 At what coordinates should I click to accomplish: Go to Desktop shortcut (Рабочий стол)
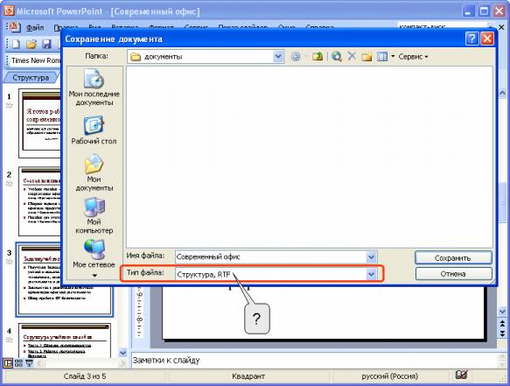pos(94,130)
